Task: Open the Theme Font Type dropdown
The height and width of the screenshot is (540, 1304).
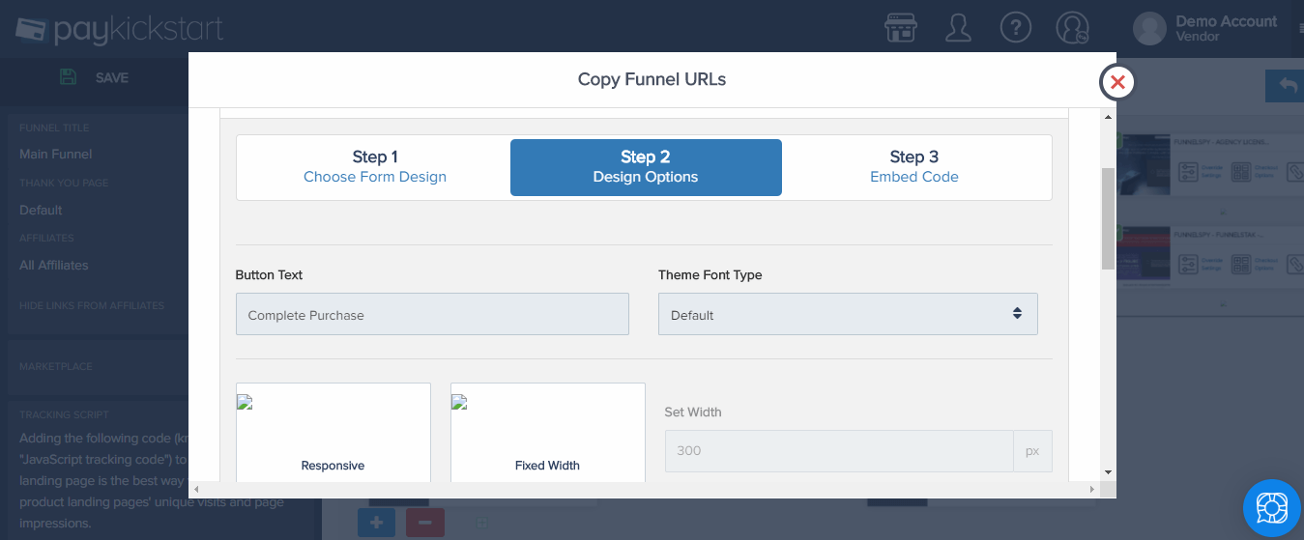Action: 848,315
